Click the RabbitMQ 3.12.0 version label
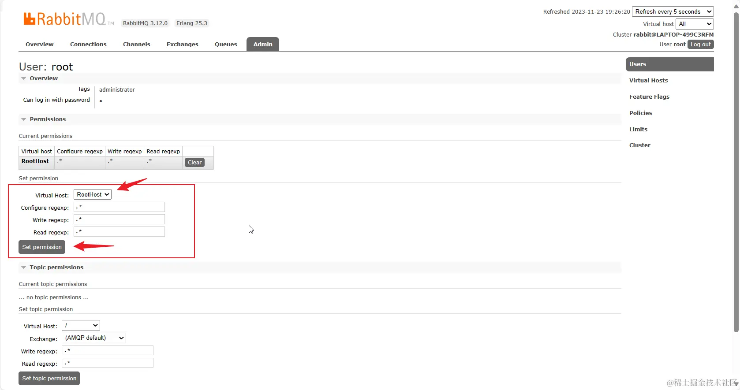This screenshot has width=740, height=390. point(145,23)
